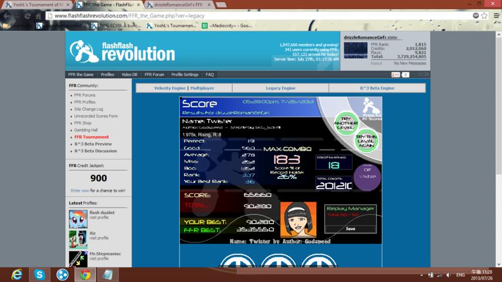Click the FlashFlash Revolution logo
502x282 pixels.
tap(123, 52)
